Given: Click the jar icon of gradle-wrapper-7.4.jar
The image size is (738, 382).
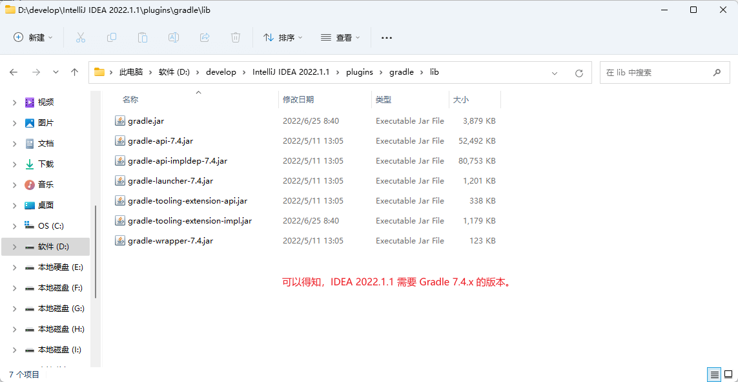Looking at the screenshot, I should point(120,240).
